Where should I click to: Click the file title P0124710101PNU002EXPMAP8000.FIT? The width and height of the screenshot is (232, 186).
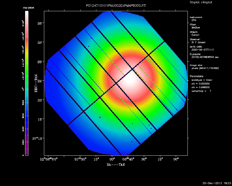116,6
